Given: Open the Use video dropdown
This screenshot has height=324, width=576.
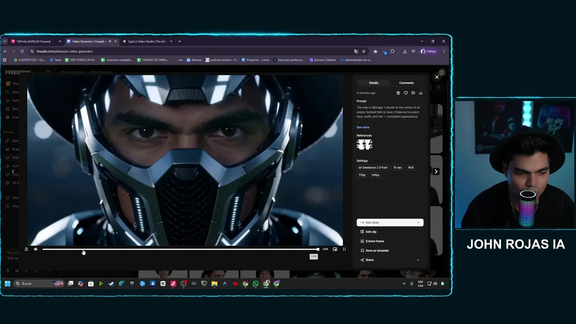Looking at the screenshot, I should tap(390, 222).
